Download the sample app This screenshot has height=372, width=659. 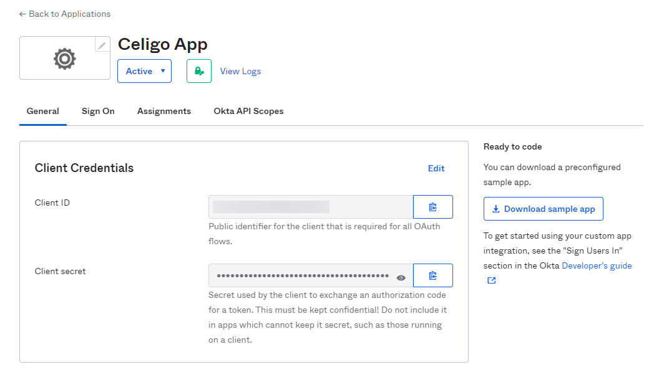point(543,209)
